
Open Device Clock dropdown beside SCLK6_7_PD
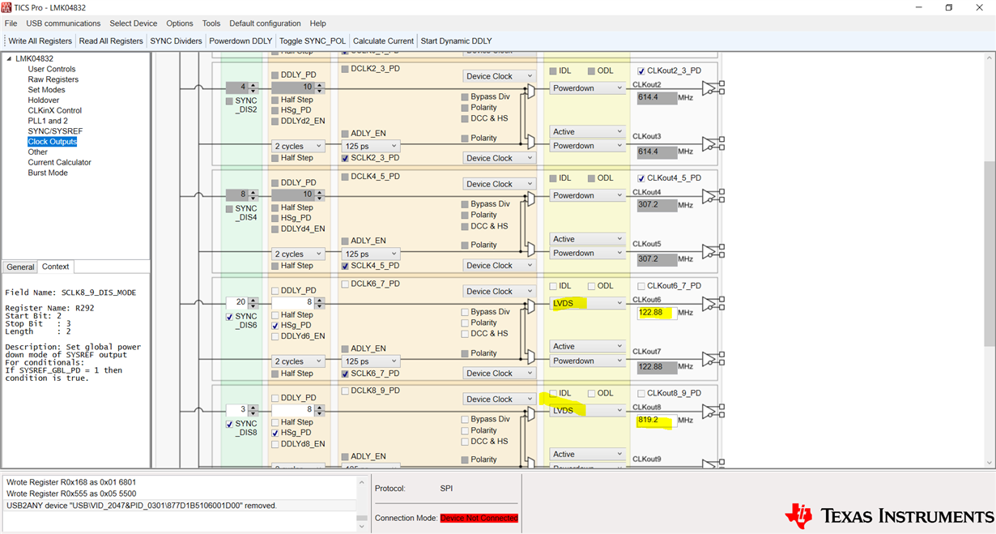coord(499,374)
